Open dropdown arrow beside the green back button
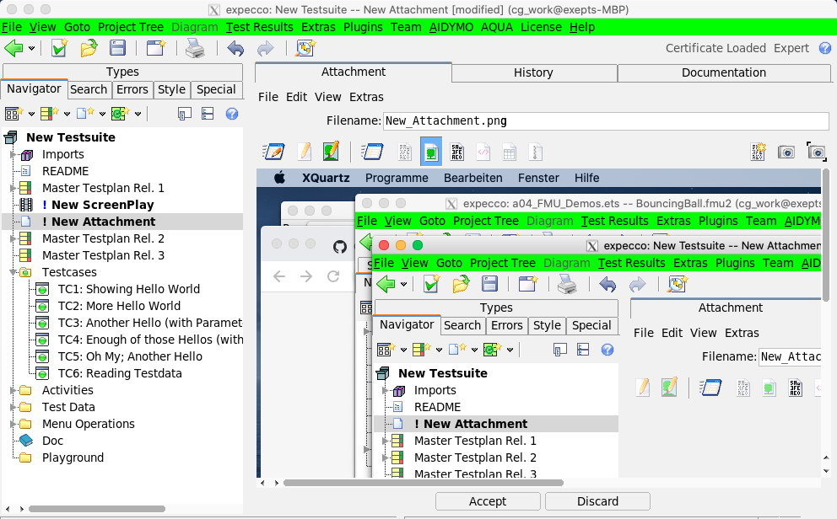 tap(31, 49)
